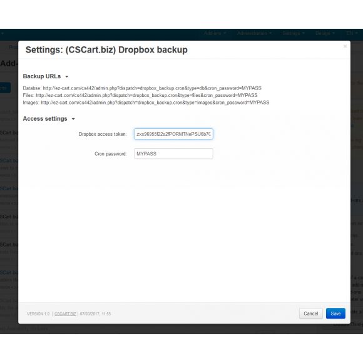The height and width of the screenshot is (363, 363).
Task: Click the dialog title Dropbox backup
Action: pyautogui.click(x=106, y=50)
